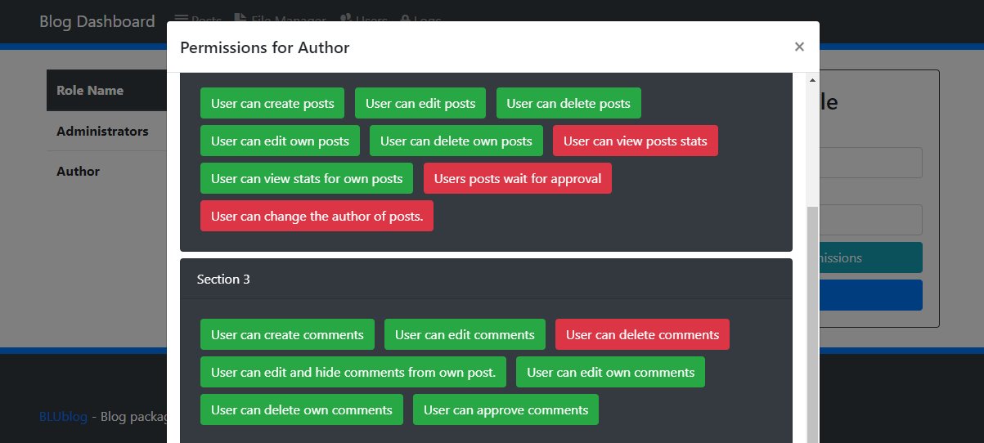
Task: Enable 'User can view posts stats' permission
Action: tap(636, 141)
